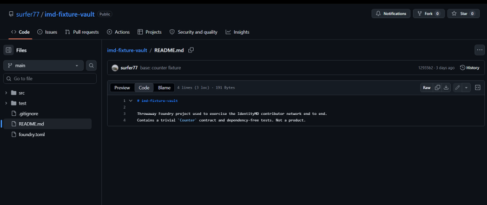Open surfer77 commit author link
The width and height of the screenshot is (487, 205).
click(x=129, y=68)
